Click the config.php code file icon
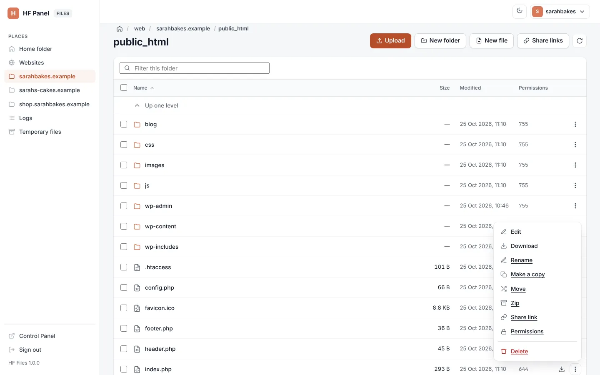Screen dimensions: 600x375 tap(137, 288)
